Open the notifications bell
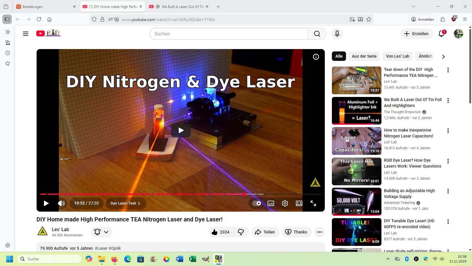 442,34
